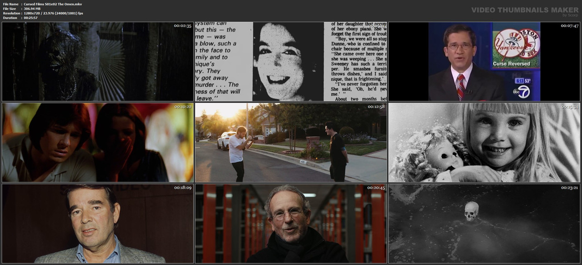Click the file size value '306.94 MB'
Image resolution: width=582 pixels, height=265 pixels.
[x=33, y=9]
